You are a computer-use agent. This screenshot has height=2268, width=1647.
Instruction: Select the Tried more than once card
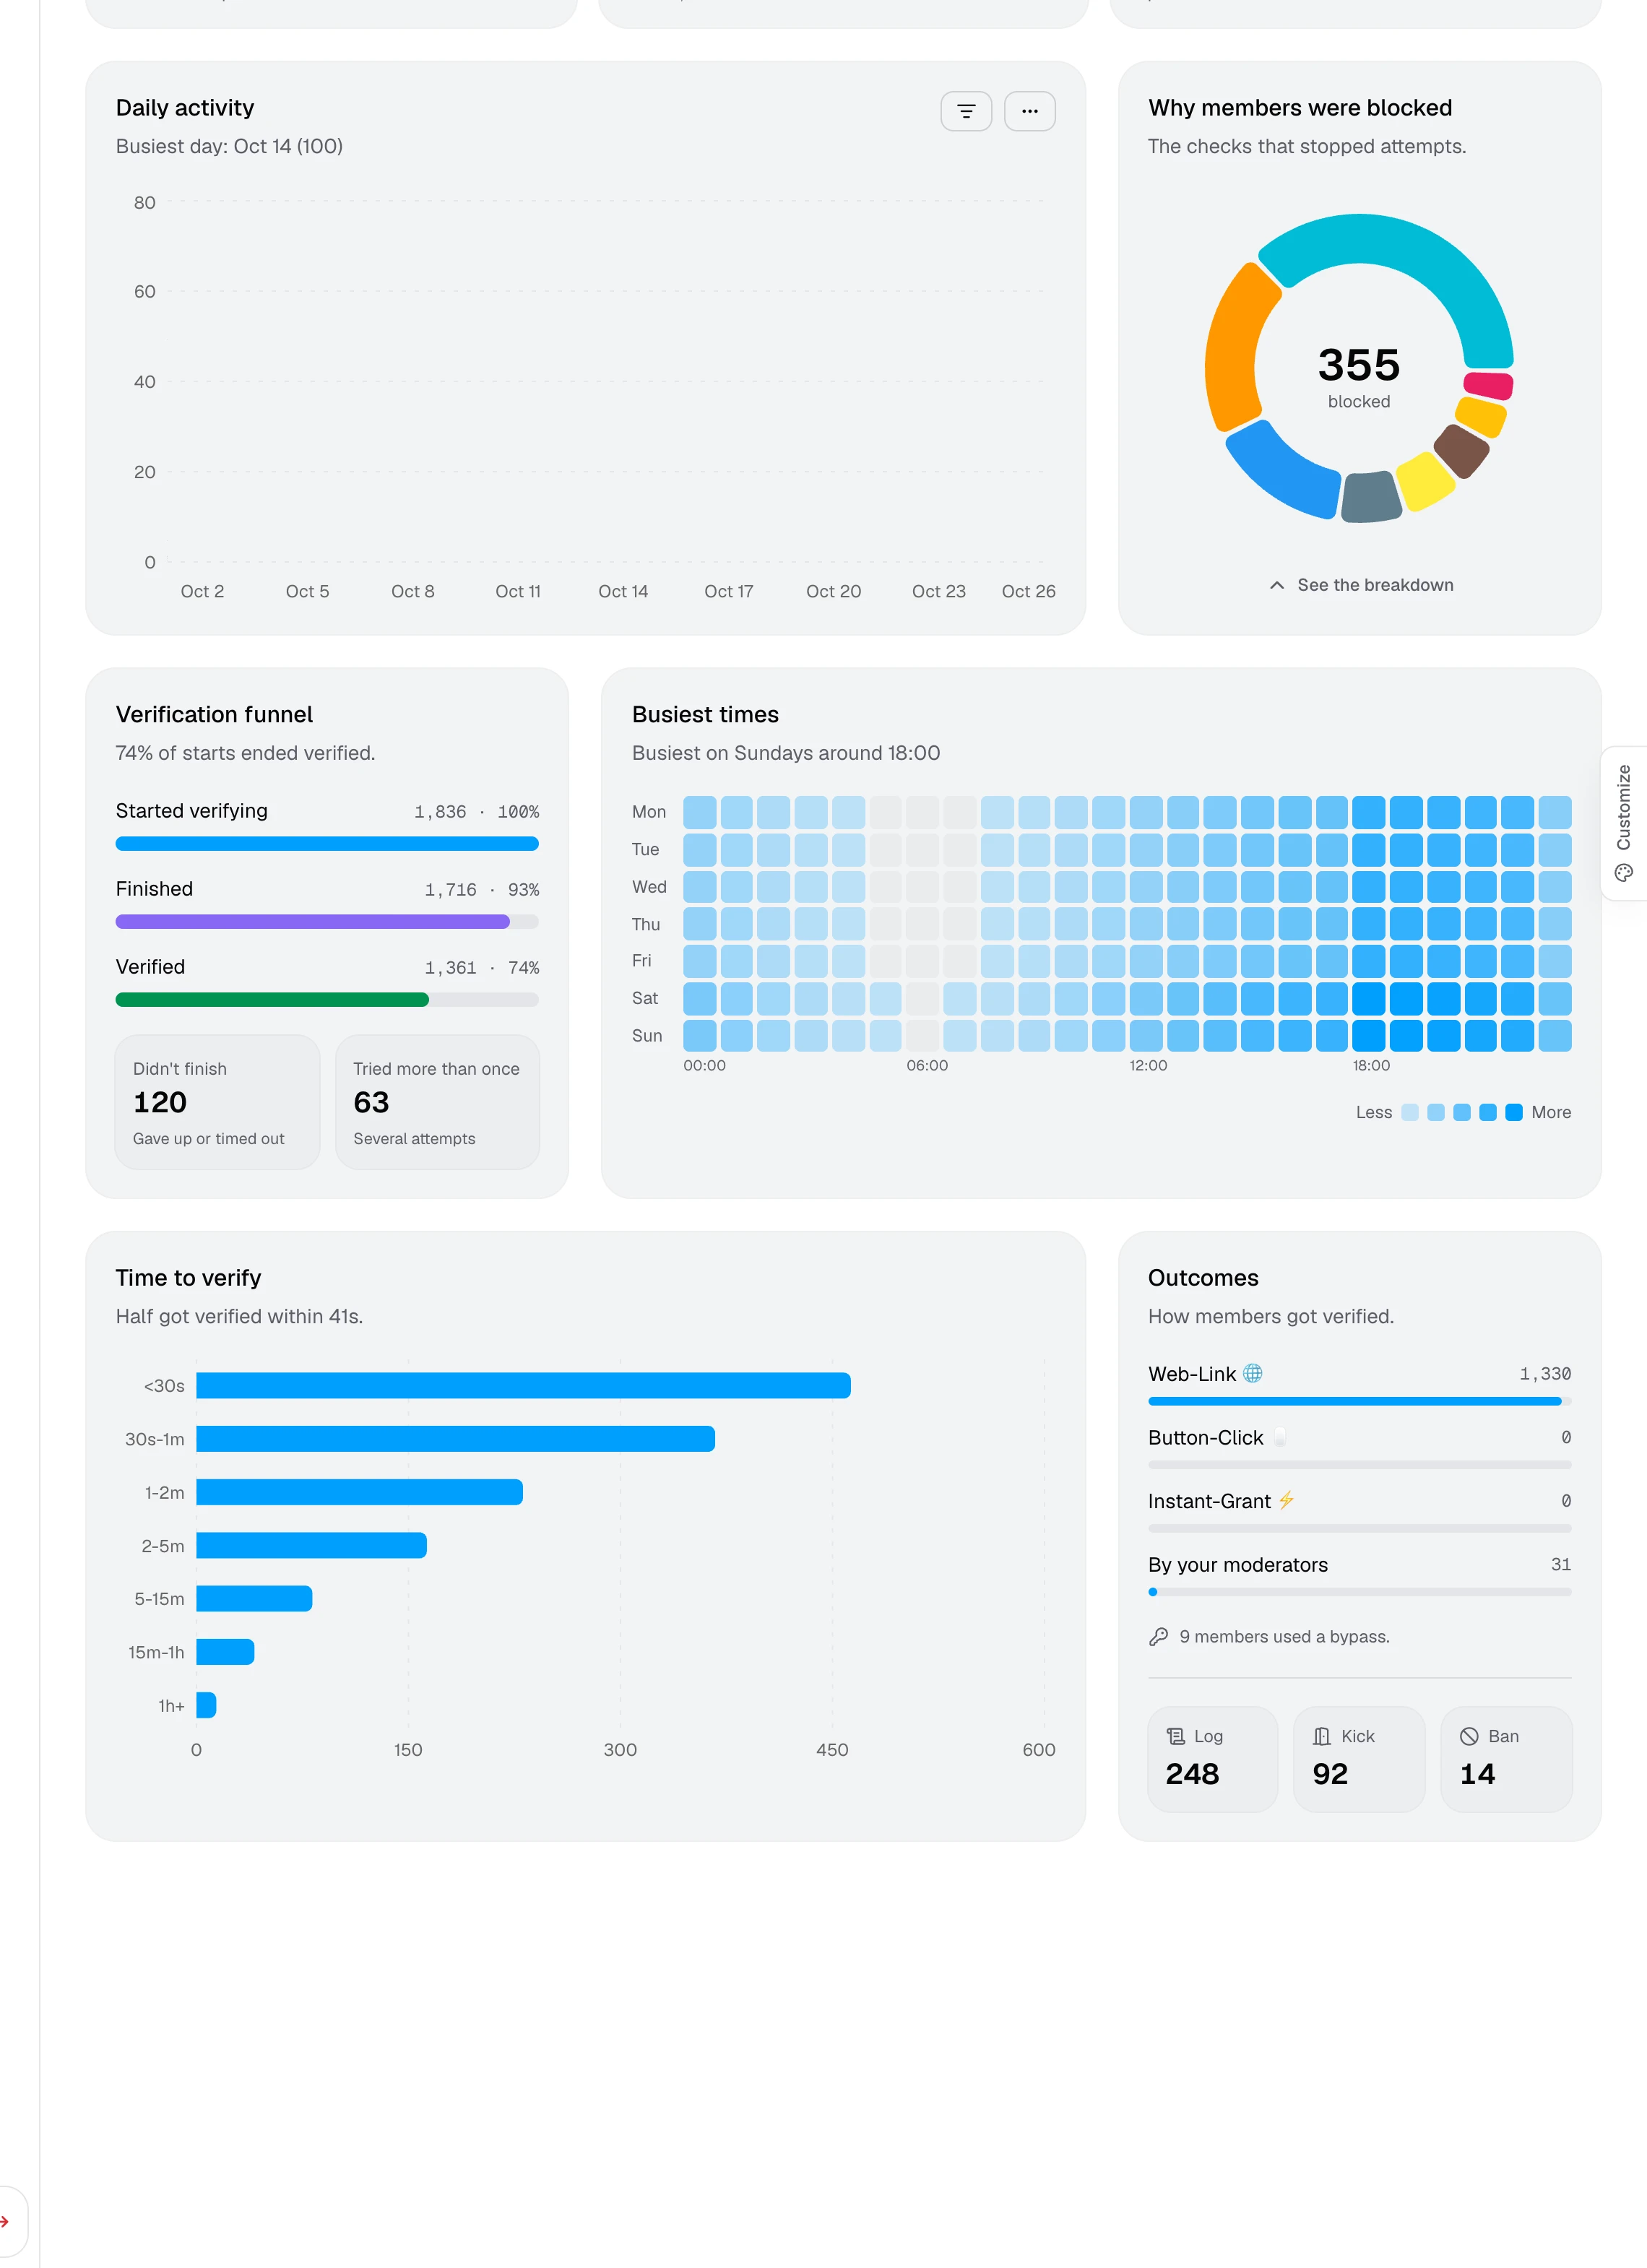pyautogui.click(x=437, y=1102)
